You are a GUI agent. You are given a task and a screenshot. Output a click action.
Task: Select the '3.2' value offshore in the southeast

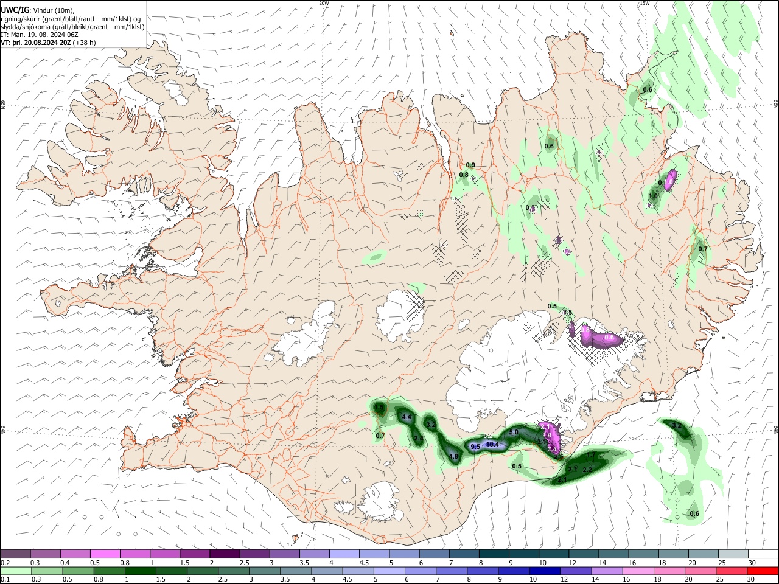click(x=676, y=425)
